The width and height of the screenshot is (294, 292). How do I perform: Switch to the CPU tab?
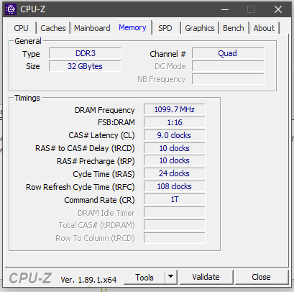[x=21, y=28]
